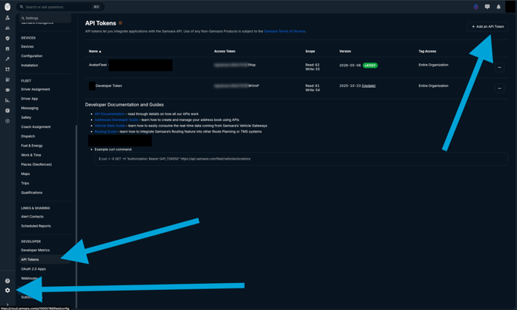Click the Developer Token name cell

(x=109, y=86)
